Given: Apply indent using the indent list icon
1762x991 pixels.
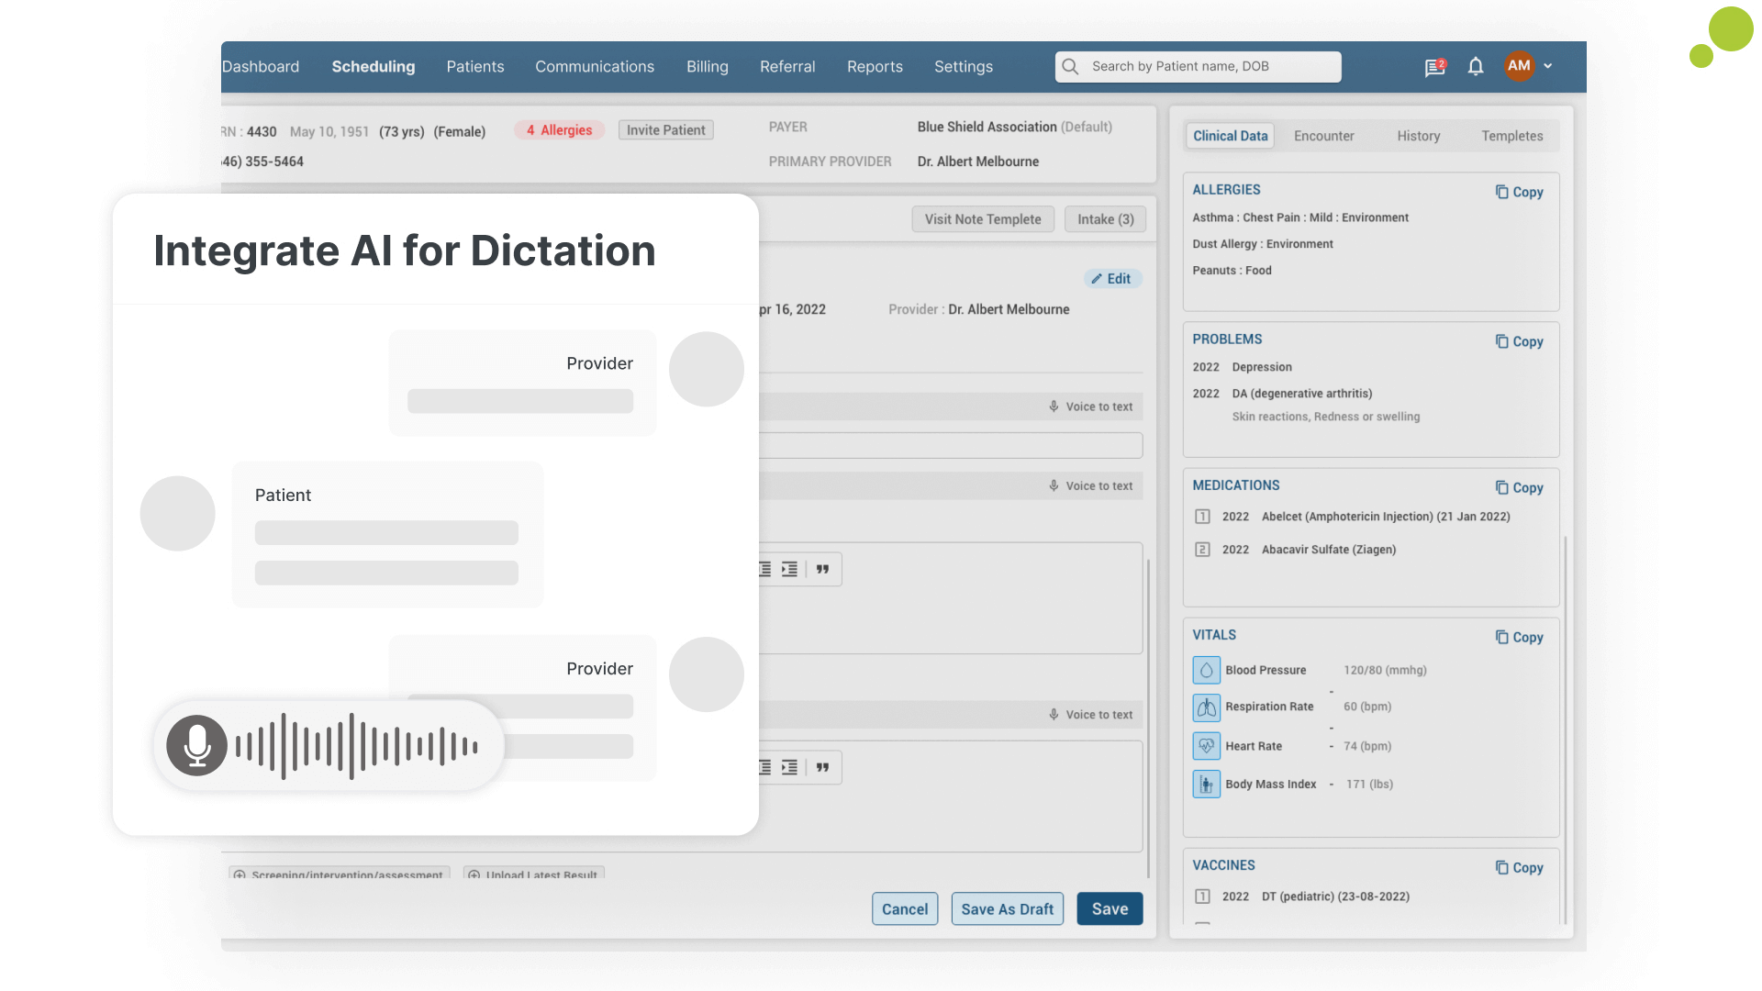Looking at the screenshot, I should (789, 569).
